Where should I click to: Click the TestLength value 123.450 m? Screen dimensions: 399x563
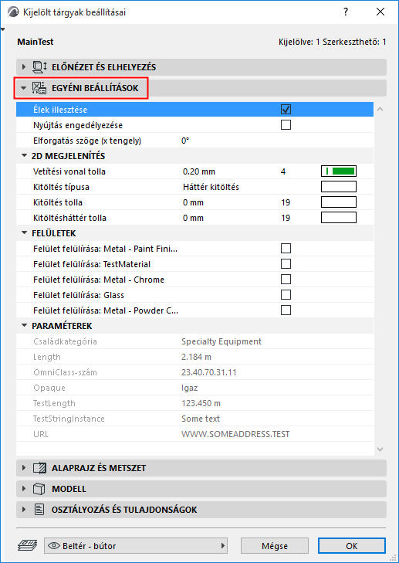201,403
